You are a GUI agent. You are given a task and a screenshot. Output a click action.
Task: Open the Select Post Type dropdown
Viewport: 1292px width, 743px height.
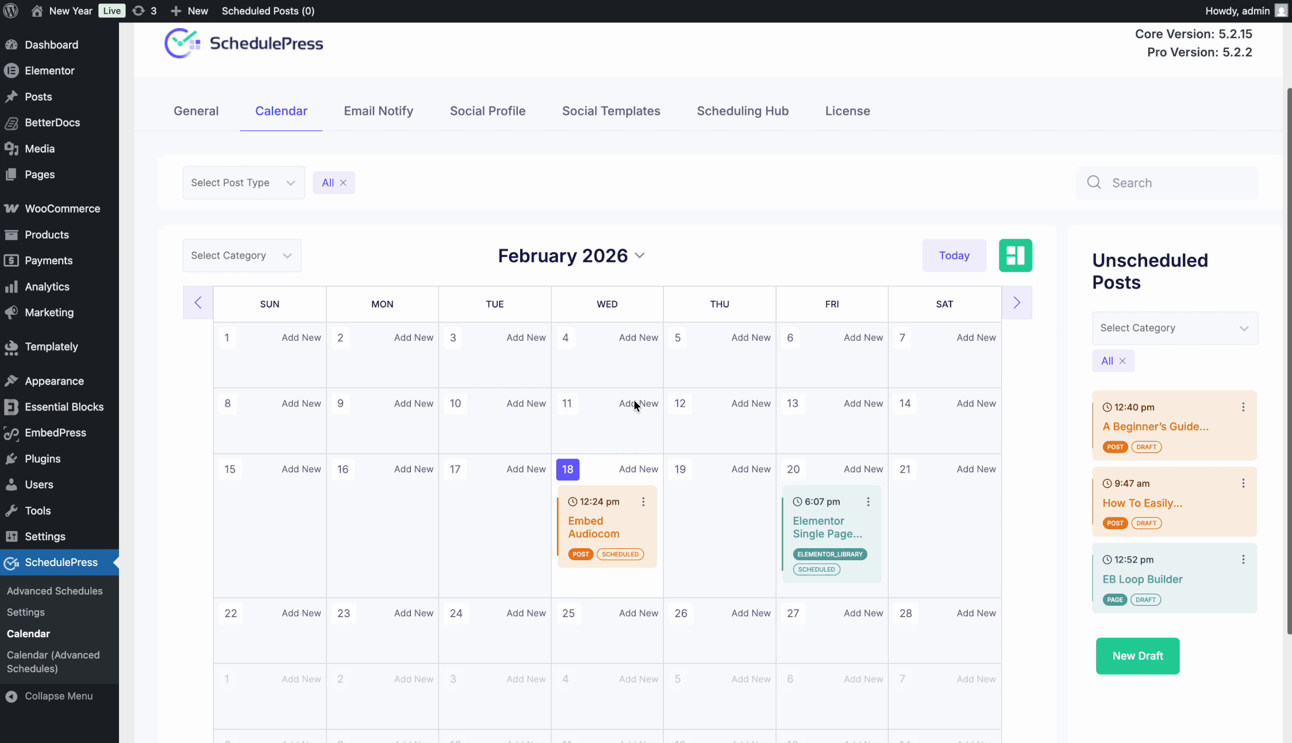243,182
